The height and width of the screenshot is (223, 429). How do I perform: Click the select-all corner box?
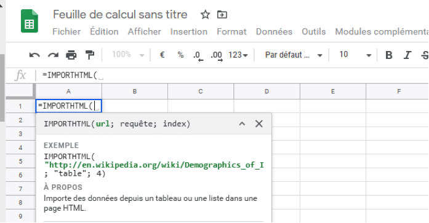[x=20, y=92]
